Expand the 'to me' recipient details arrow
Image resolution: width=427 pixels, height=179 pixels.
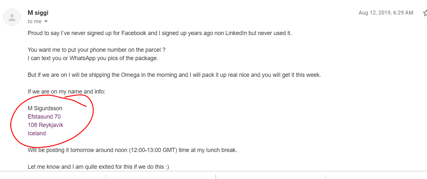click(46, 22)
